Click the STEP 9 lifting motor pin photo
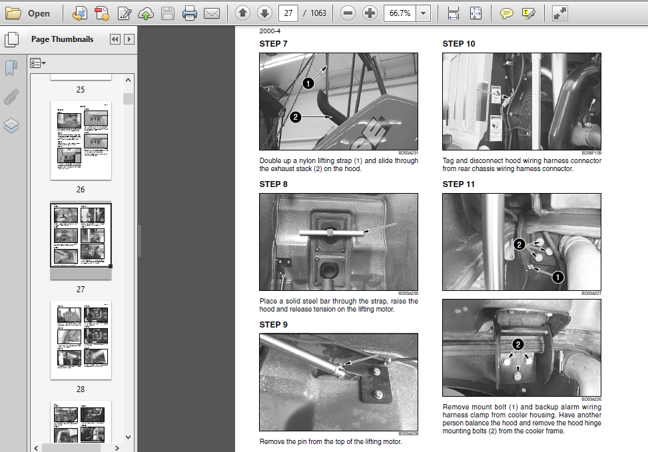 tap(338, 382)
